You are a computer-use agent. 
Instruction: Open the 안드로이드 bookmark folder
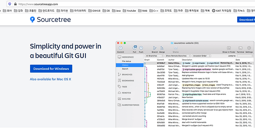click(x=46, y=11)
